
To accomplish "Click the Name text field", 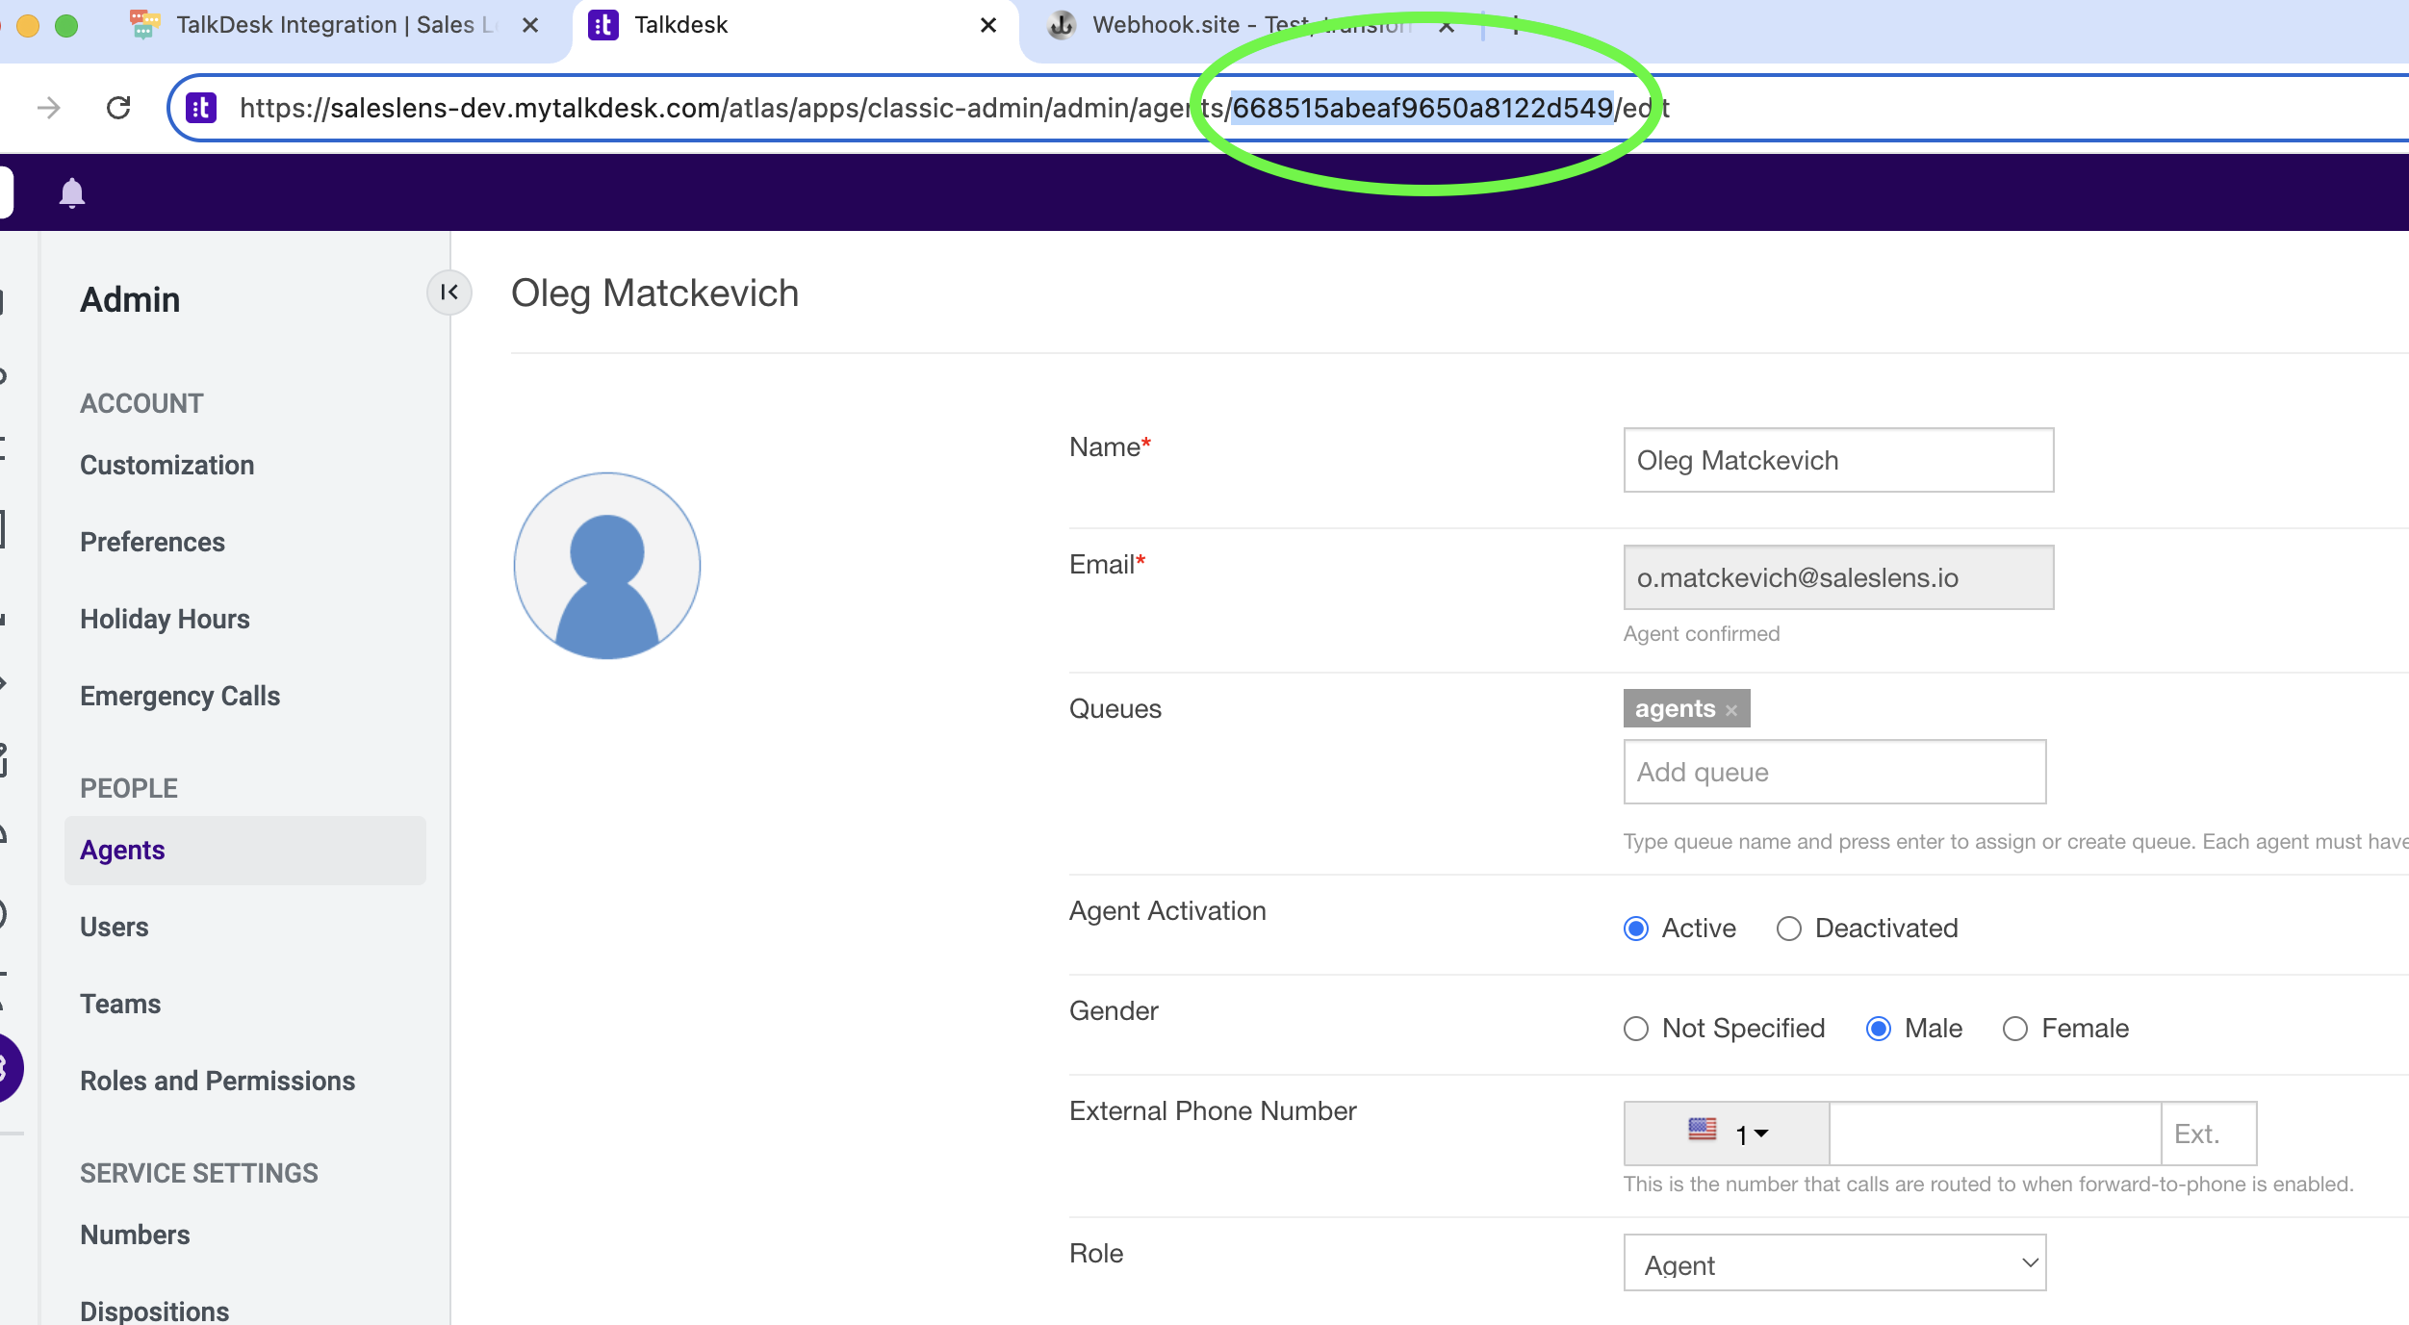I will [x=1838, y=460].
